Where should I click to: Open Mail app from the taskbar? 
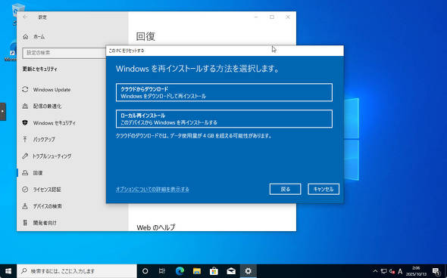point(231,271)
